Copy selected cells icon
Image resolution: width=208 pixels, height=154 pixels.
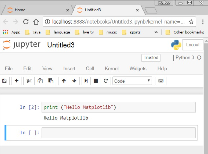pos(40,81)
